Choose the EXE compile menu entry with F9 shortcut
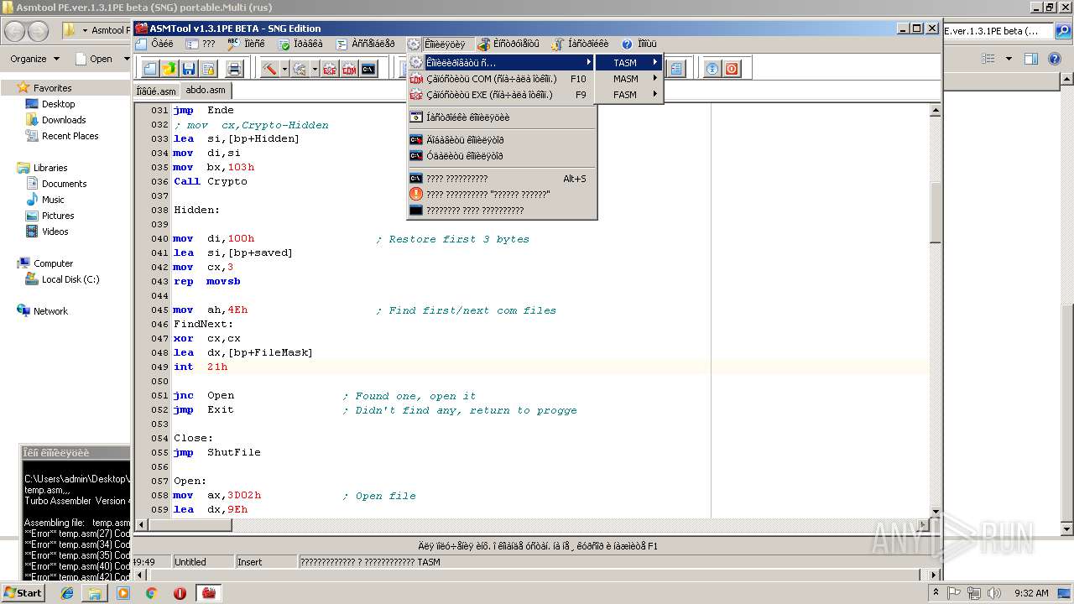Viewport: 1074px width, 604px height. point(501,95)
